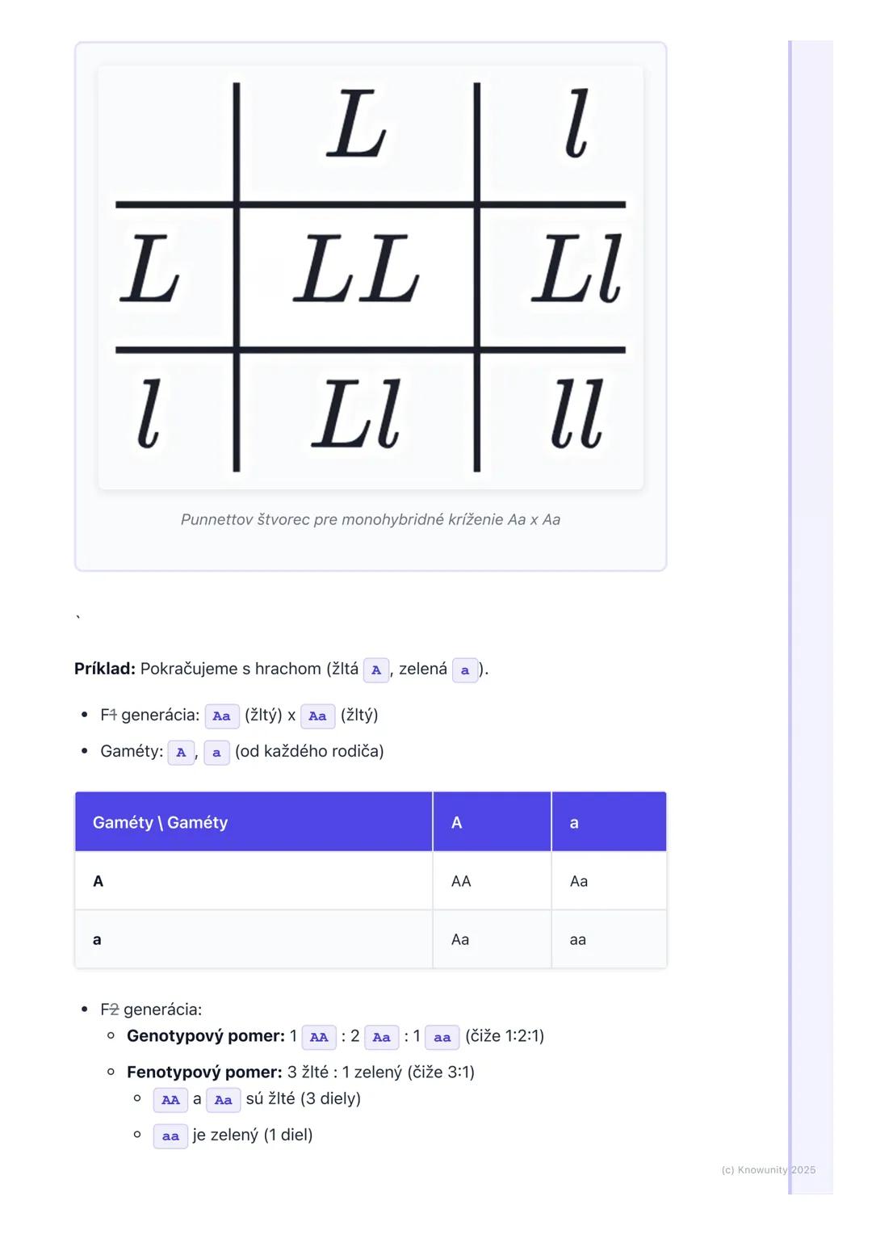Click the "Genotypový pomer:" heading
This screenshot has height=1234, width=872.
[x=206, y=1035]
